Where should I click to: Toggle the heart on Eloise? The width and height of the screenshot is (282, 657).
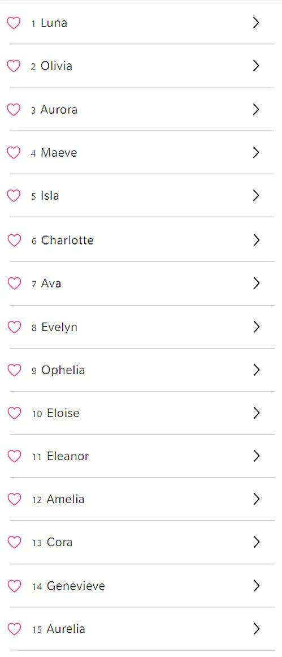[14, 413]
